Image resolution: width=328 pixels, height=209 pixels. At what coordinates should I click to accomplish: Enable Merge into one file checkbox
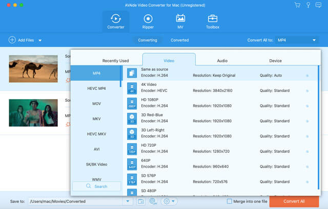(x=230, y=201)
